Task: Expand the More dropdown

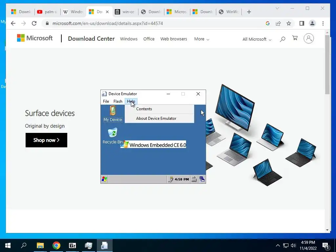Action: click(x=202, y=39)
